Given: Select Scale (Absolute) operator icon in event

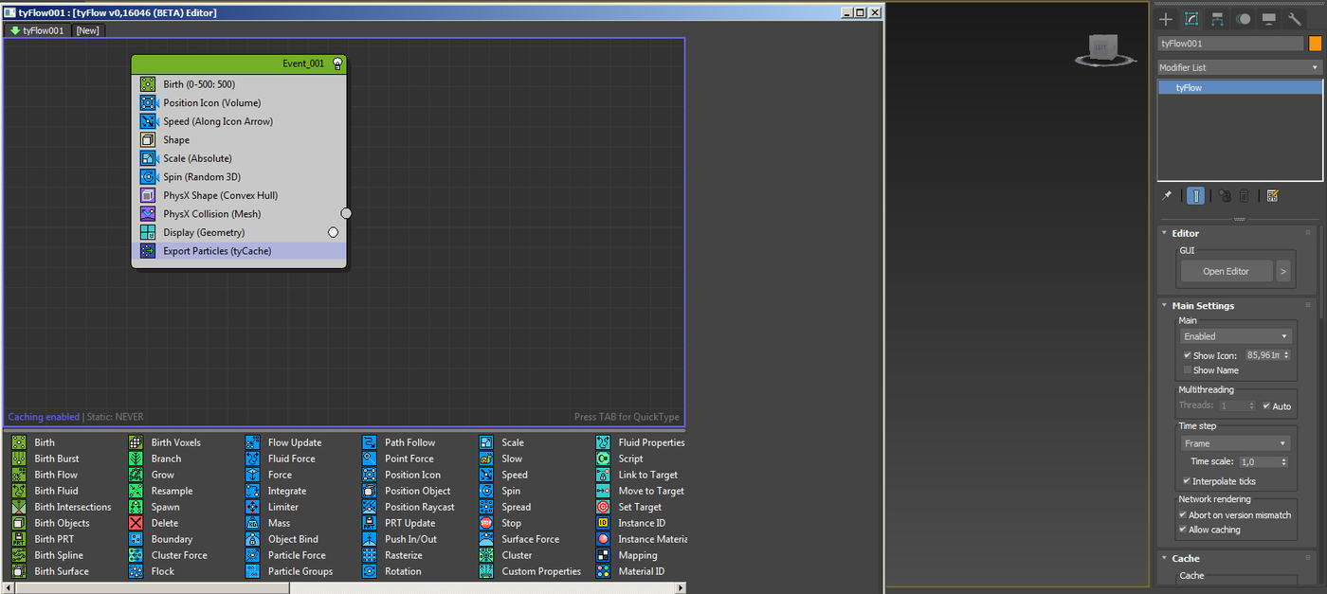Looking at the screenshot, I should [148, 158].
